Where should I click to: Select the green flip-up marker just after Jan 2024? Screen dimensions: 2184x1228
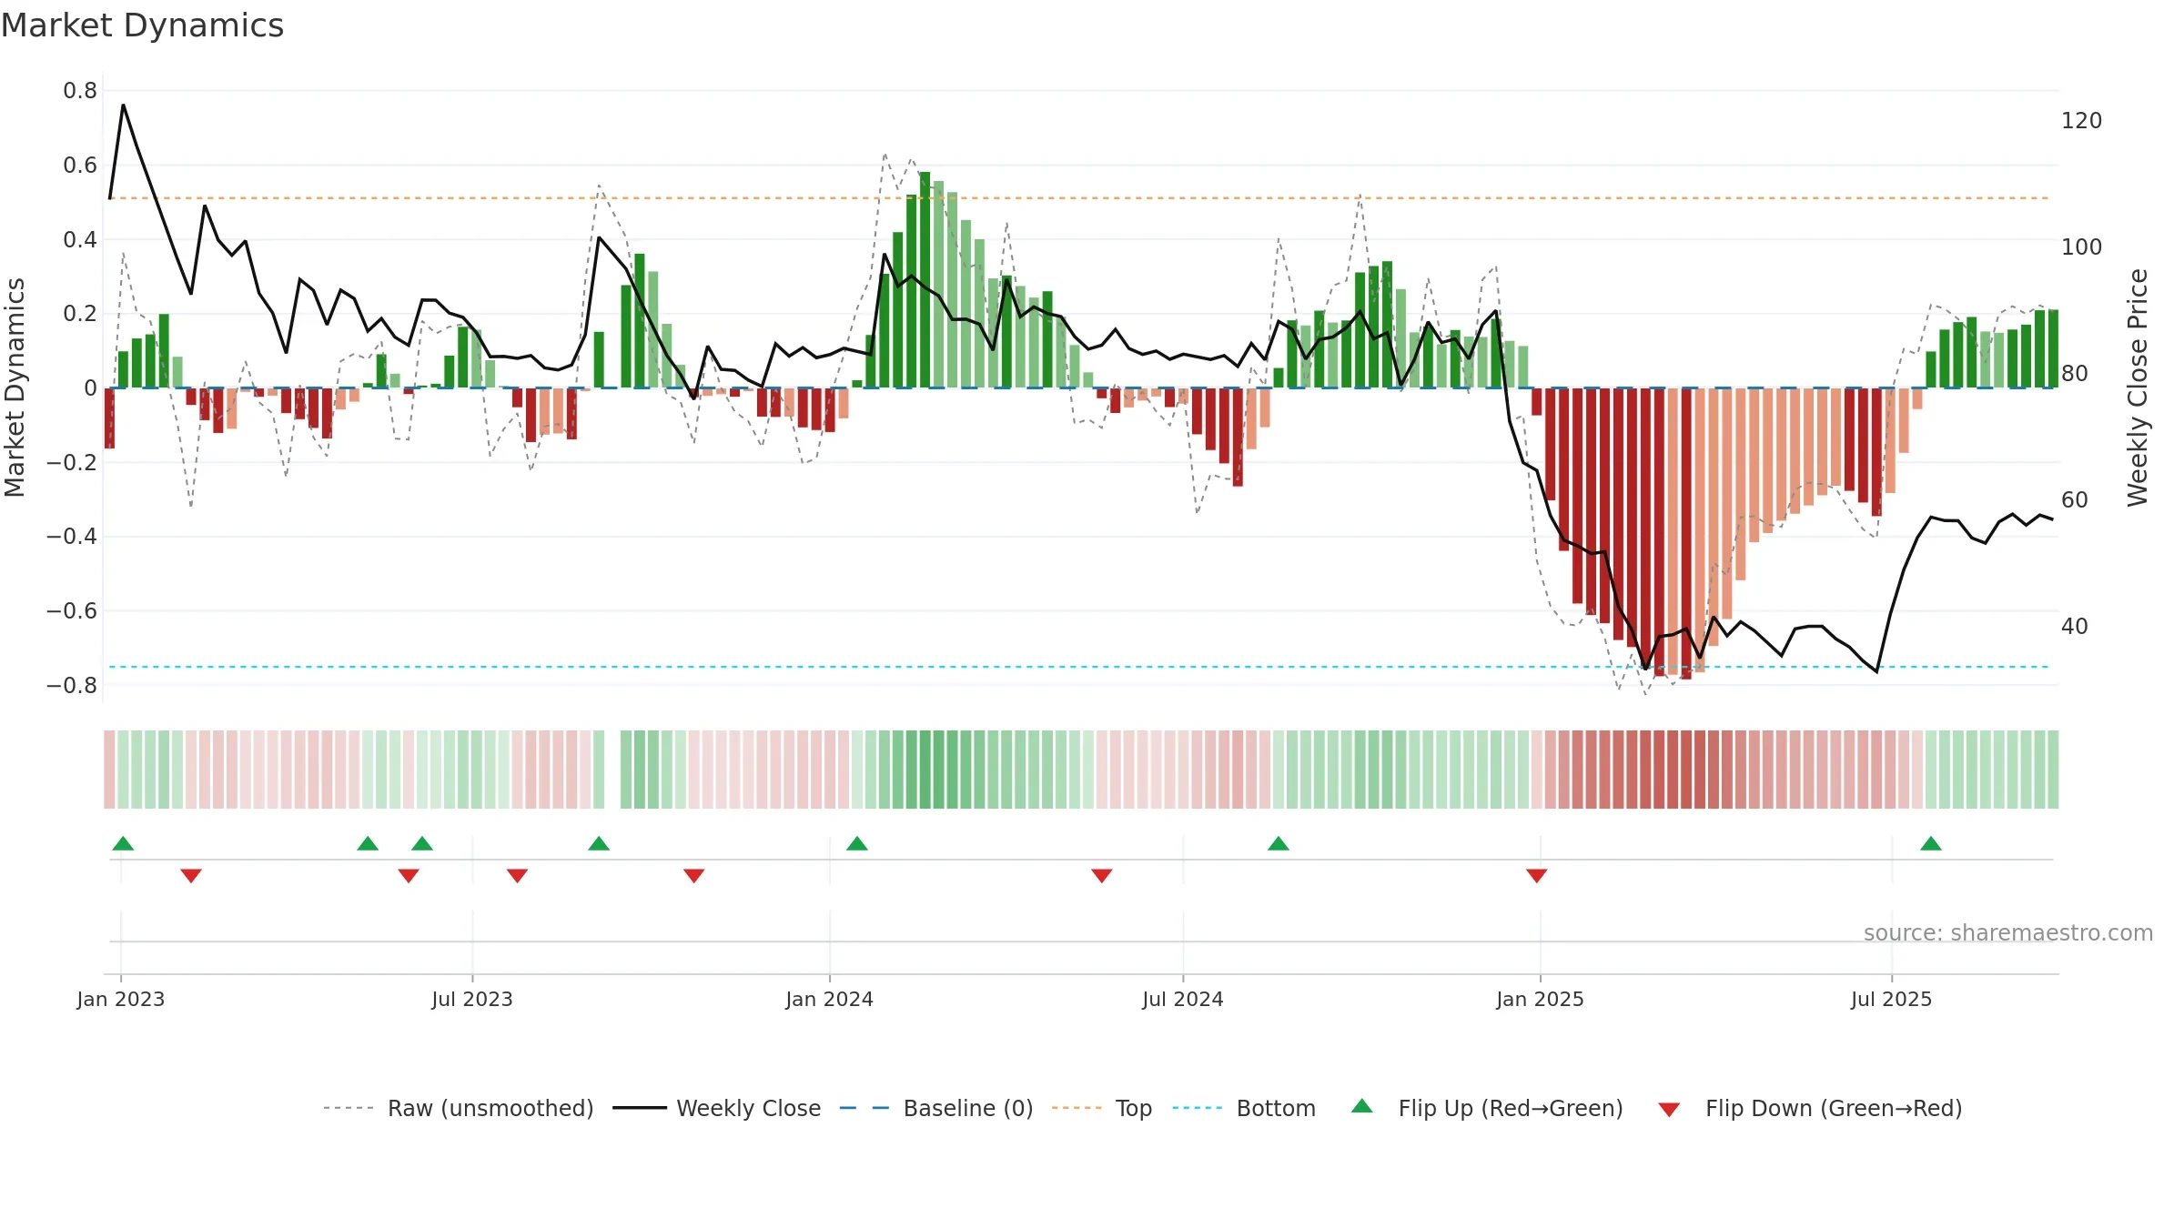pyautogui.click(x=857, y=843)
